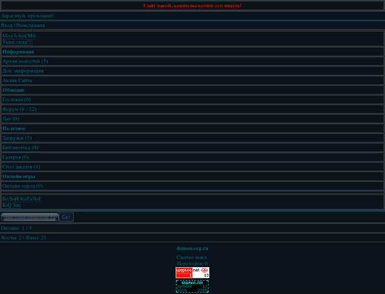This screenshot has width=385, height=294.
Task: Click the Общение section header
Action: [x=13, y=90]
